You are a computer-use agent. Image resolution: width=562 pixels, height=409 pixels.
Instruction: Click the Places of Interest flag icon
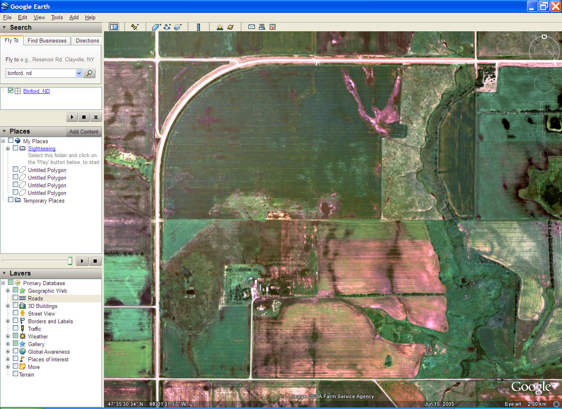(22, 359)
